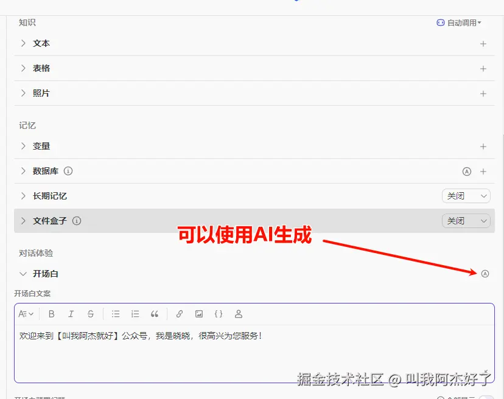Insert a hyperlink in the editor

pyautogui.click(x=180, y=314)
